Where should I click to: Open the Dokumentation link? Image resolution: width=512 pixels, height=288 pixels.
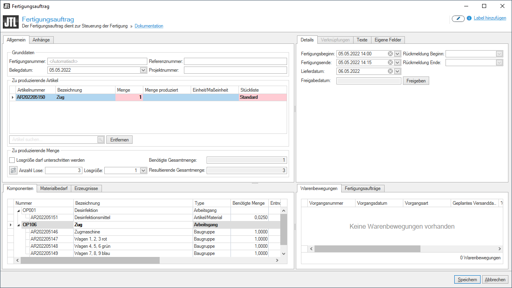(149, 26)
